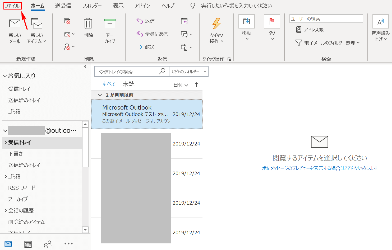Open the More respond actions dropdown
392x250 pixels.
186,47
